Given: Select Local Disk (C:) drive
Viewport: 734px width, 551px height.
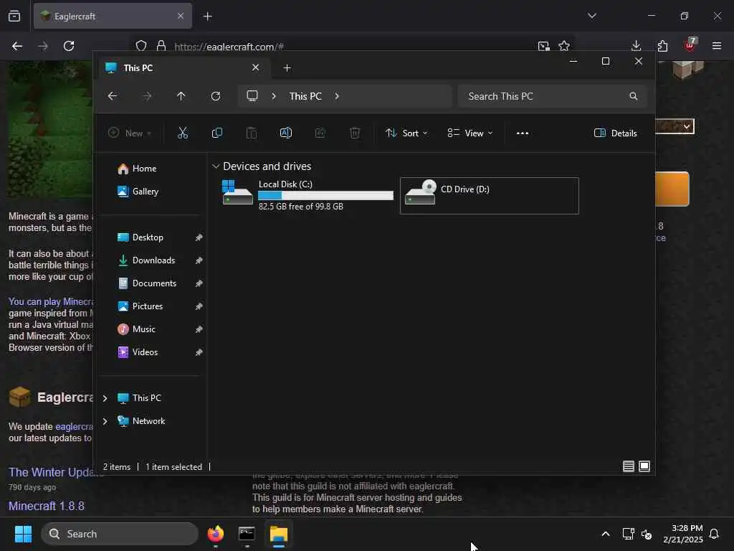Looking at the screenshot, I should click(307, 195).
